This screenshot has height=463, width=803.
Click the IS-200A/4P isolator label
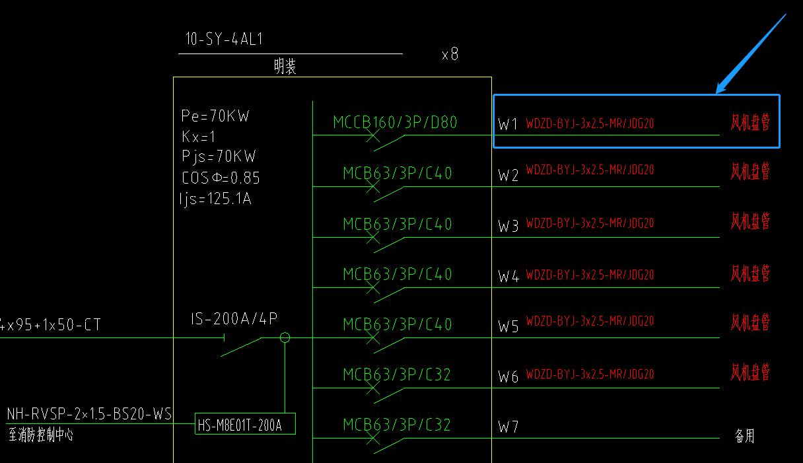[234, 319]
